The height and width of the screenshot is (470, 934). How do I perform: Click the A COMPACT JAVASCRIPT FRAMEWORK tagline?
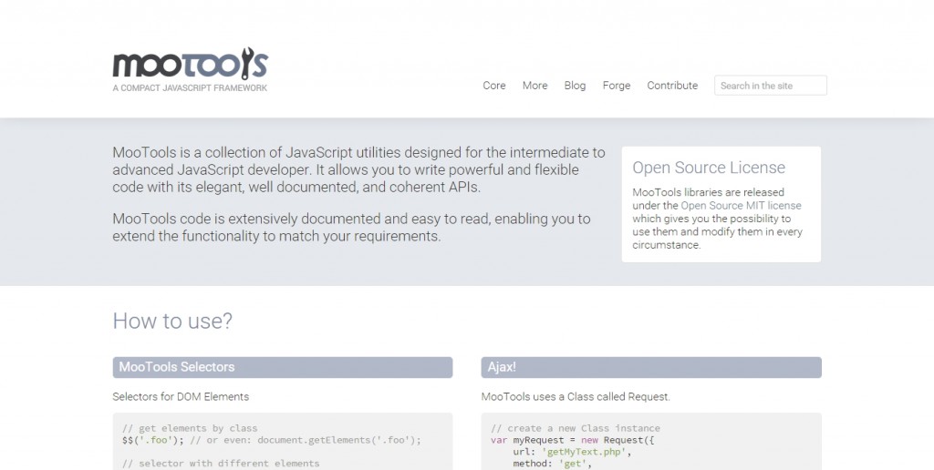[190, 88]
